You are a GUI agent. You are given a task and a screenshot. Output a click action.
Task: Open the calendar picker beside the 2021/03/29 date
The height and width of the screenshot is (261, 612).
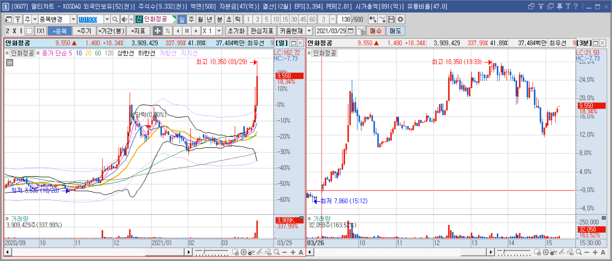(x=351, y=31)
